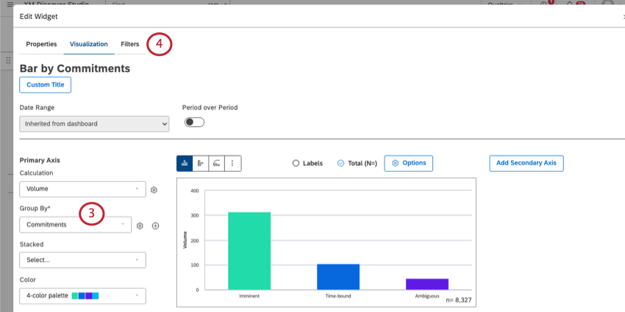Image resolution: width=625 pixels, height=312 pixels.
Task: Click the Custom Title button
Action: 46,84
